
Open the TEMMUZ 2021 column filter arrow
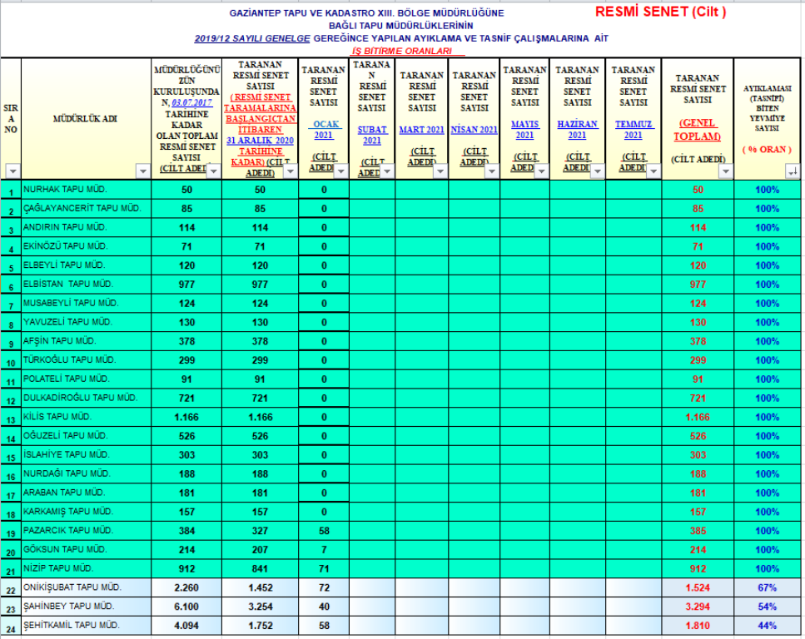pos(653,171)
